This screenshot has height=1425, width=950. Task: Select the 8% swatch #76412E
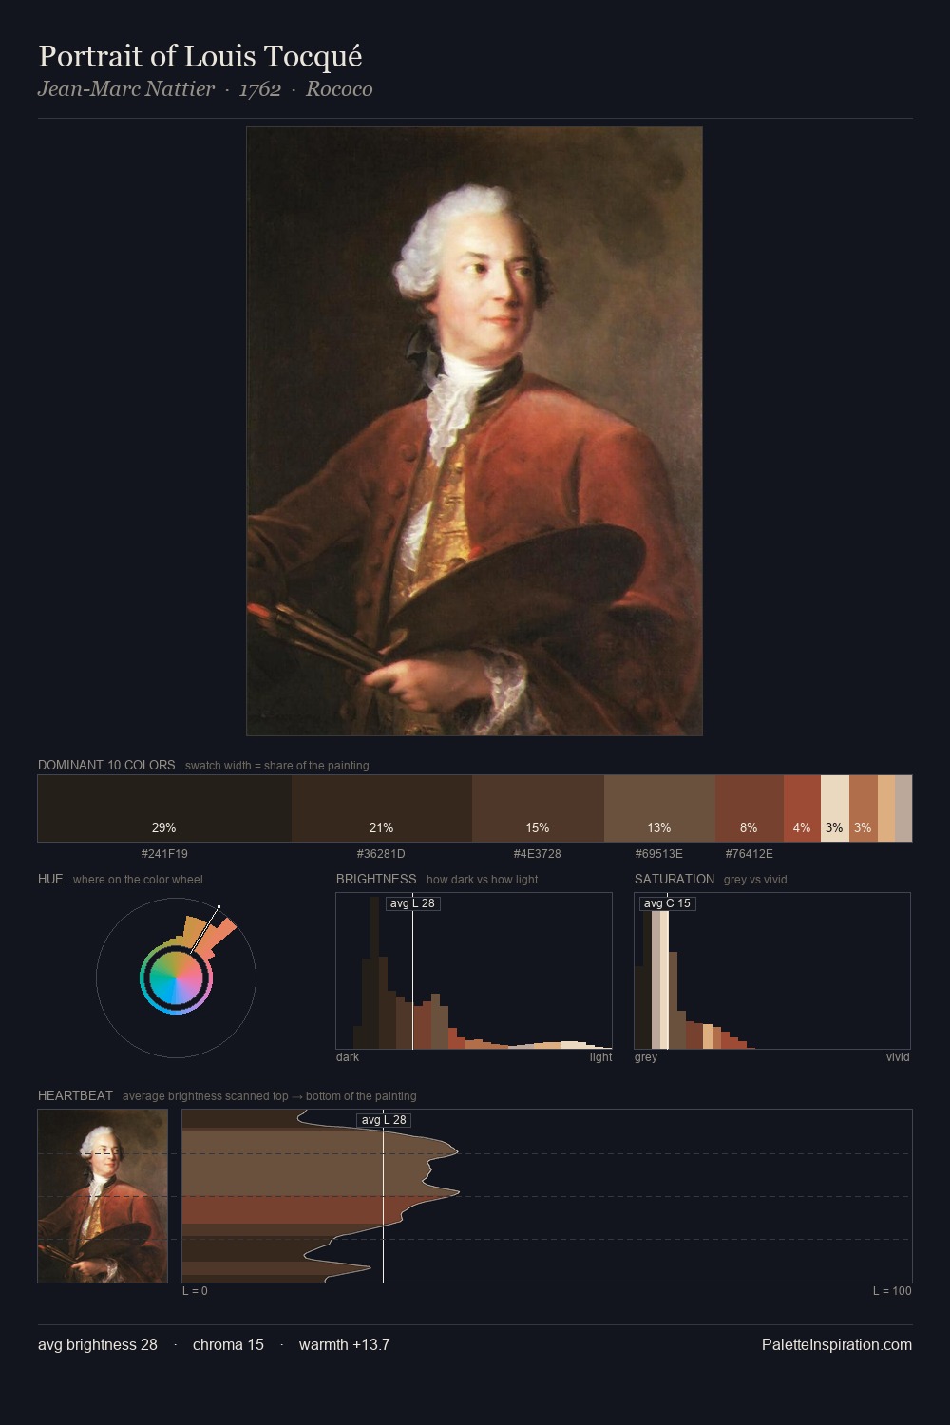750,808
